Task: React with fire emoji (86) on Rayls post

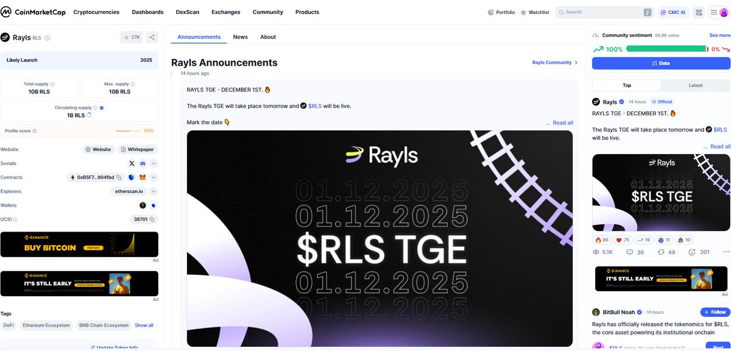Action: coord(601,240)
